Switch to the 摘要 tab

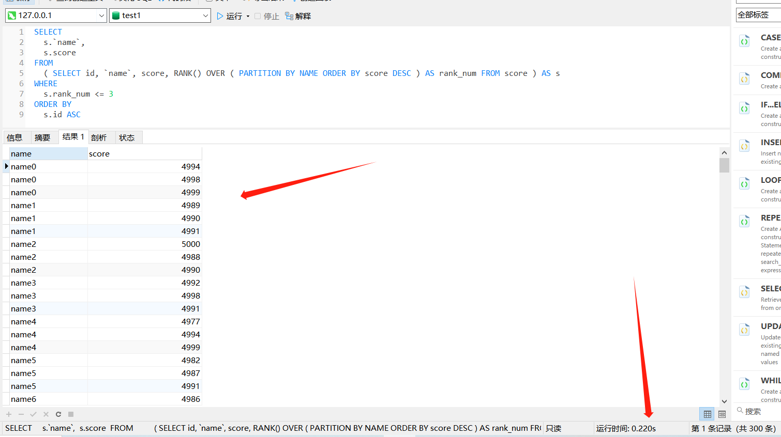(42, 137)
